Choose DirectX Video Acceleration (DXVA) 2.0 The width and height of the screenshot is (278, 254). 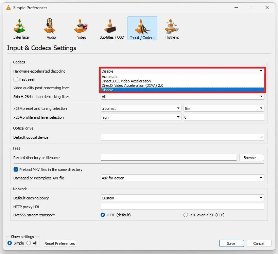182,85
